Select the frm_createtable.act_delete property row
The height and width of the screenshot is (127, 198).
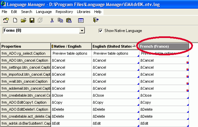click(x=26, y=116)
